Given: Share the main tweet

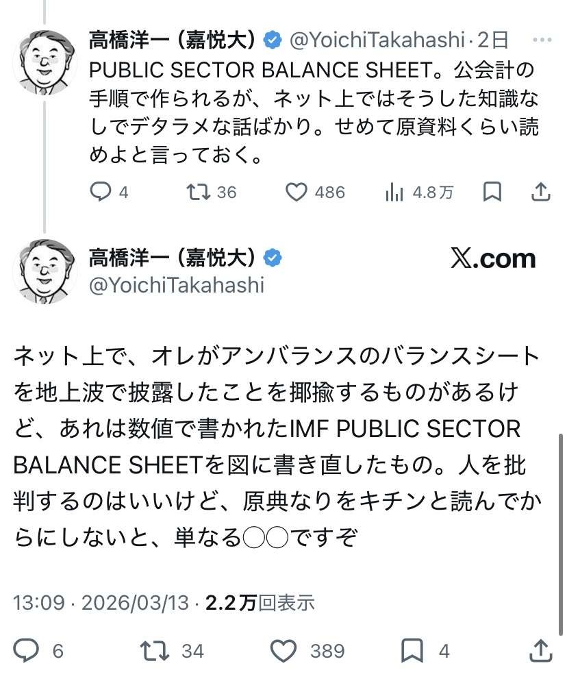Looking at the screenshot, I should pos(541,649).
